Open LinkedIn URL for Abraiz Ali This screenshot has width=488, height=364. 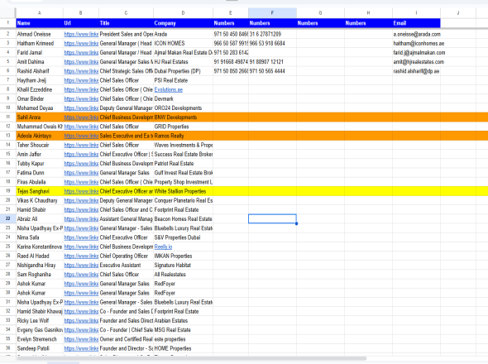pyautogui.click(x=81, y=219)
